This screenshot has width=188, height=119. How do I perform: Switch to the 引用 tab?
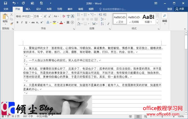coord(60,9)
